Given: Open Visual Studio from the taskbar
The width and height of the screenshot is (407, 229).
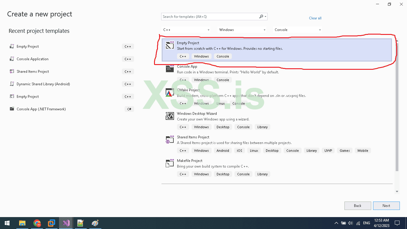Looking at the screenshot, I should 66,223.
